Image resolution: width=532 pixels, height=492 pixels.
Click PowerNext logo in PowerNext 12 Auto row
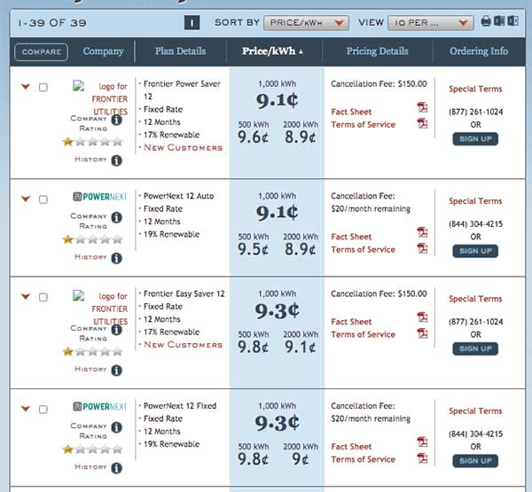coord(100,197)
